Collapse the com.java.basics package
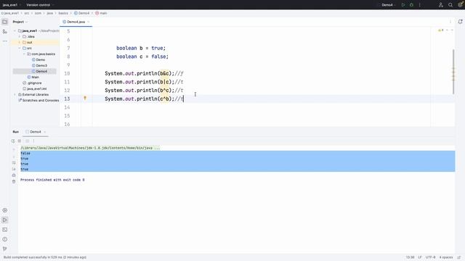The image size is (465, 261). click(24, 54)
